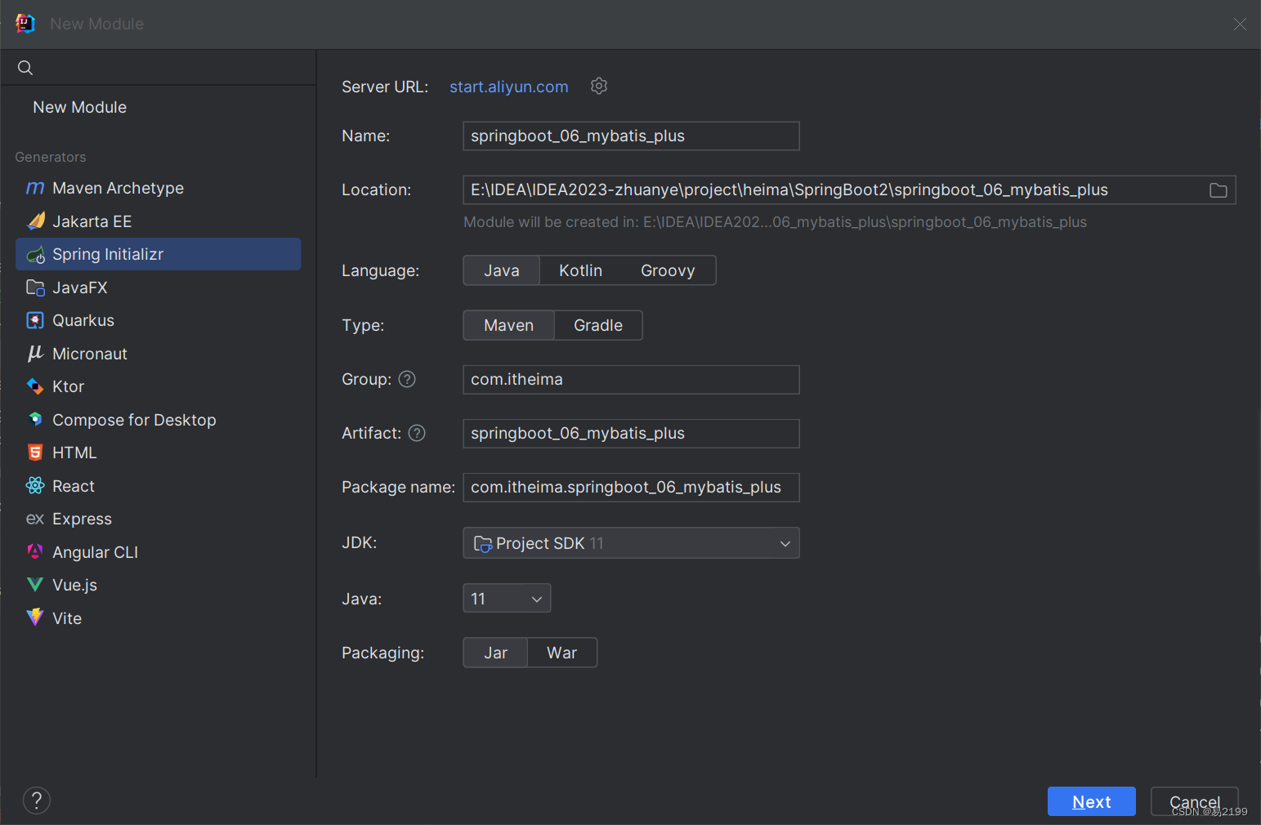The height and width of the screenshot is (825, 1261).
Task: Click the generator search field
Action: [x=159, y=68]
